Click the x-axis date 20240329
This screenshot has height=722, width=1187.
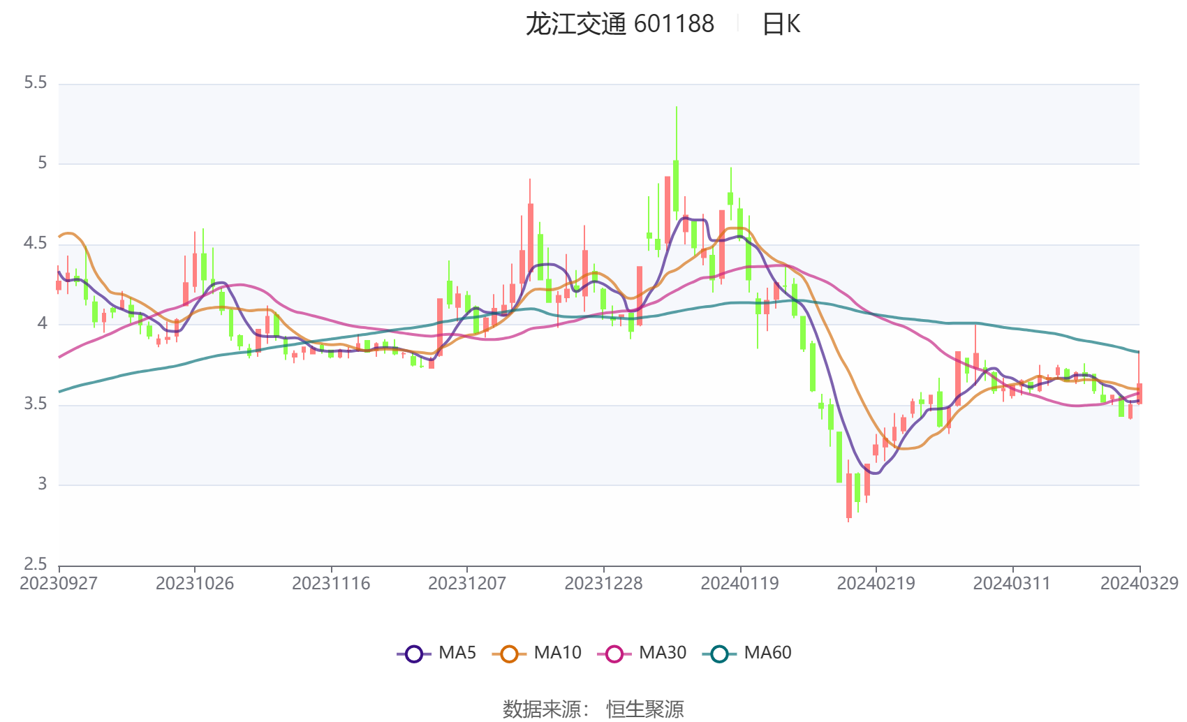[1140, 583]
